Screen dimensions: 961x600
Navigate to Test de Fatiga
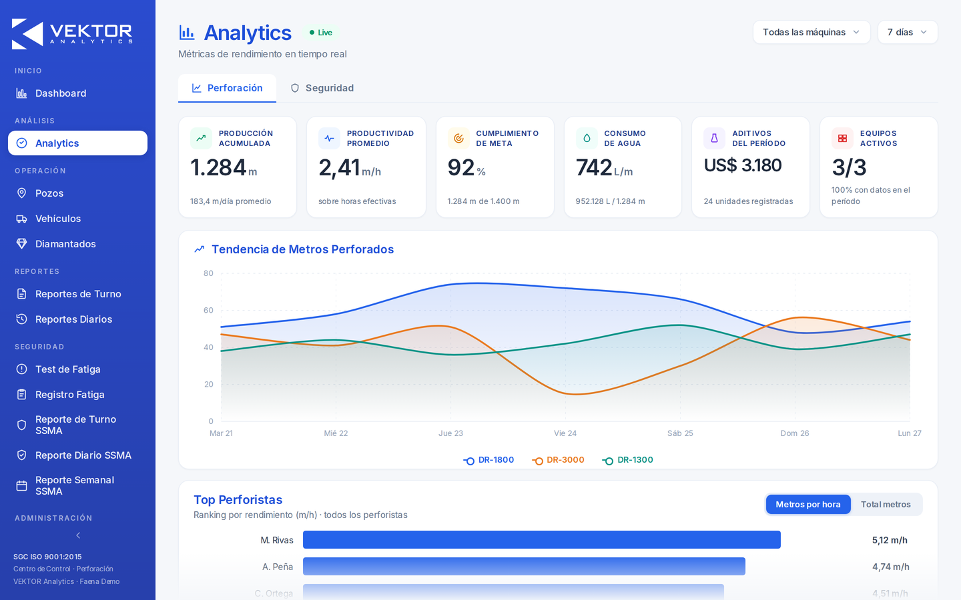pyautogui.click(x=77, y=369)
